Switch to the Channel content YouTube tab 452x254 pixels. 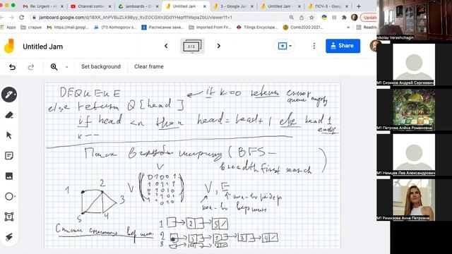(x=91, y=6)
